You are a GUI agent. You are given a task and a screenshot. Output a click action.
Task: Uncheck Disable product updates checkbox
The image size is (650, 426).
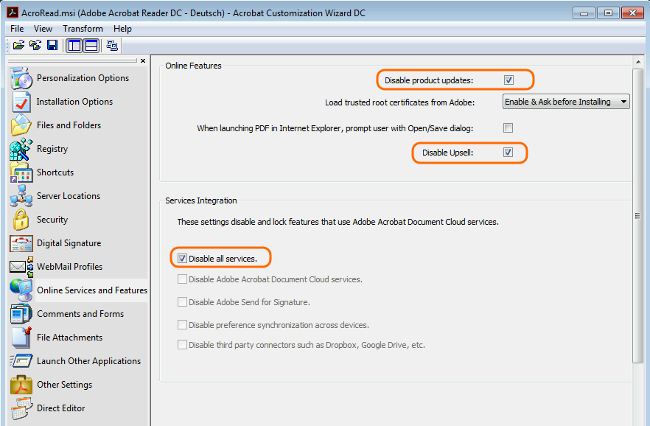[x=509, y=80]
